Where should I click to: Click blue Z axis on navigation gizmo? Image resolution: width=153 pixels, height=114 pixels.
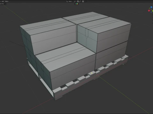tap(151, 7)
